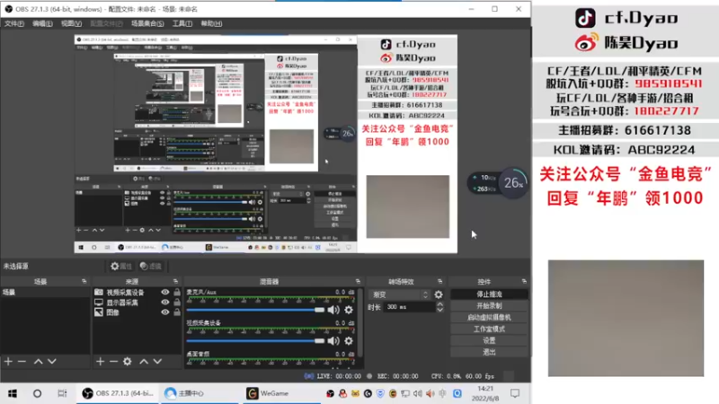Click the mixer panel vertical scrollbar

click(x=360, y=322)
